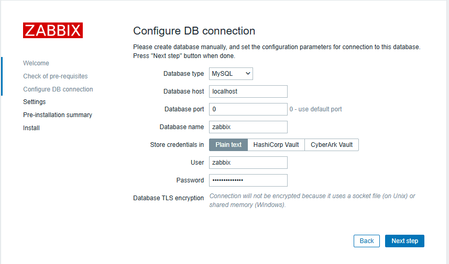Screen dimensions: 449x264
Task: Focus the Database host field
Action: click(248, 91)
